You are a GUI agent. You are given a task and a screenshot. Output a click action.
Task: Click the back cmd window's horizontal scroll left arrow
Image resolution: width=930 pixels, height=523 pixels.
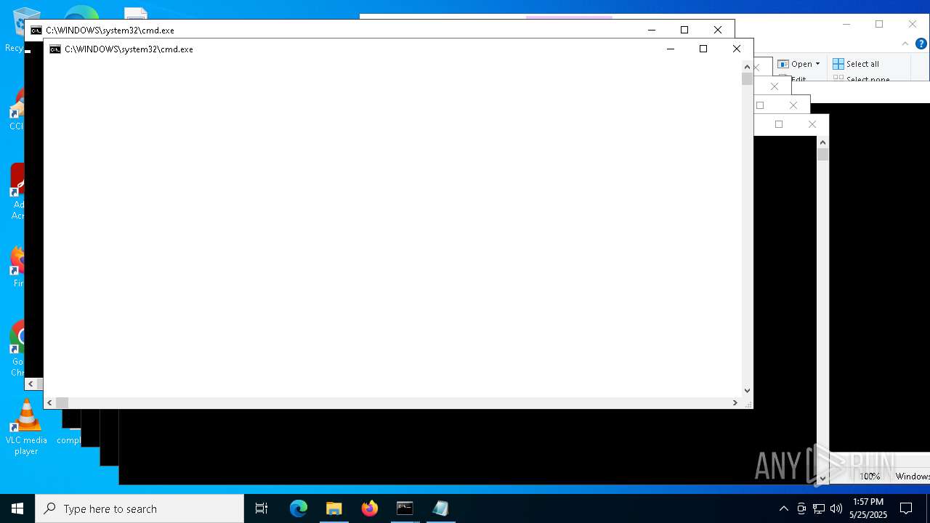click(x=31, y=384)
